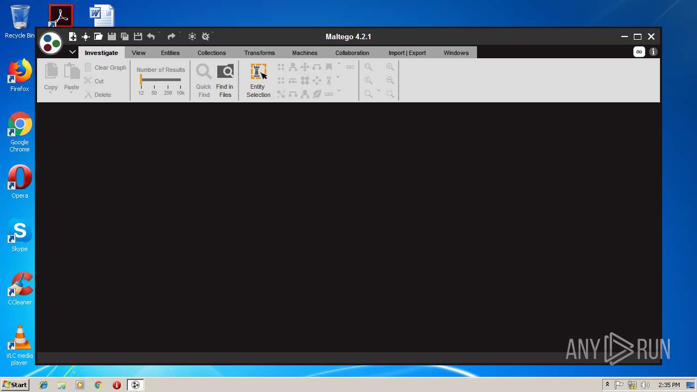The height and width of the screenshot is (392, 697).
Task: Open the down-chevron menu left of Investigate
Action: (x=72, y=52)
